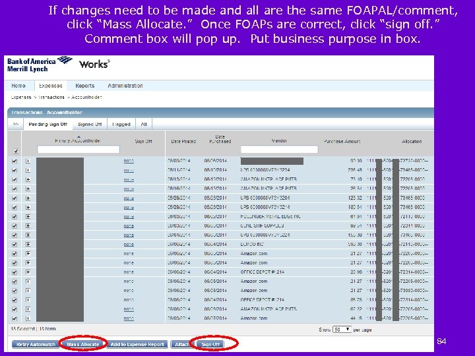Image resolution: width=475 pixels, height=356 pixels.
Task: Select the OFFICE DEPOT # 214 85.76 vendor text
Action: pyautogui.click(x=263, y=300)
